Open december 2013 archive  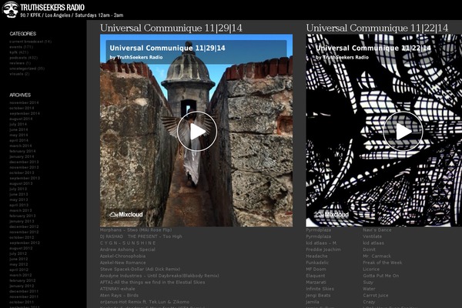pyautogui.click(x=23, y=162)
